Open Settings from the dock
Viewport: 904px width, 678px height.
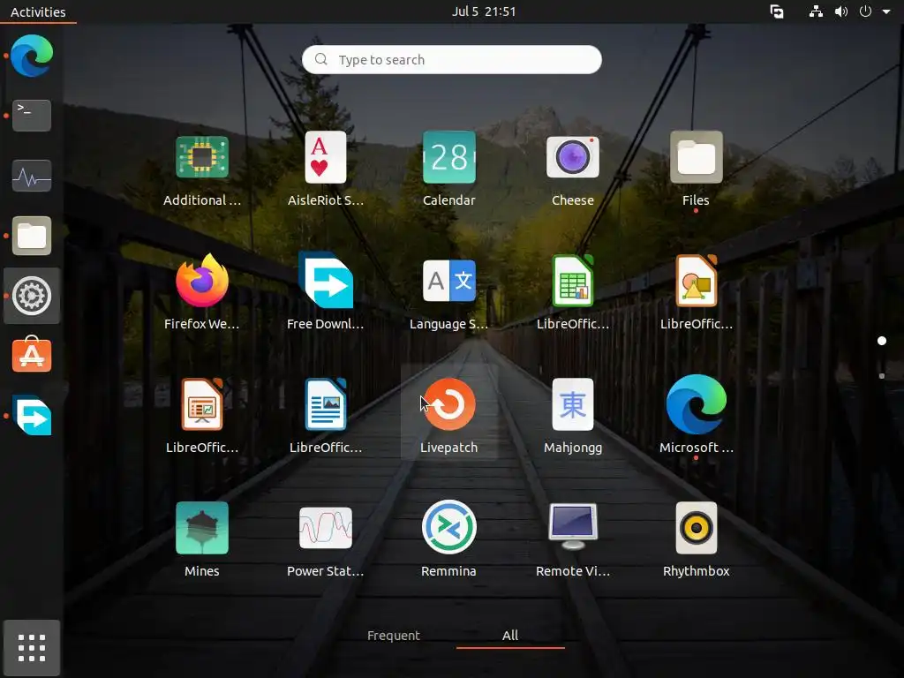tap(32, 296)
